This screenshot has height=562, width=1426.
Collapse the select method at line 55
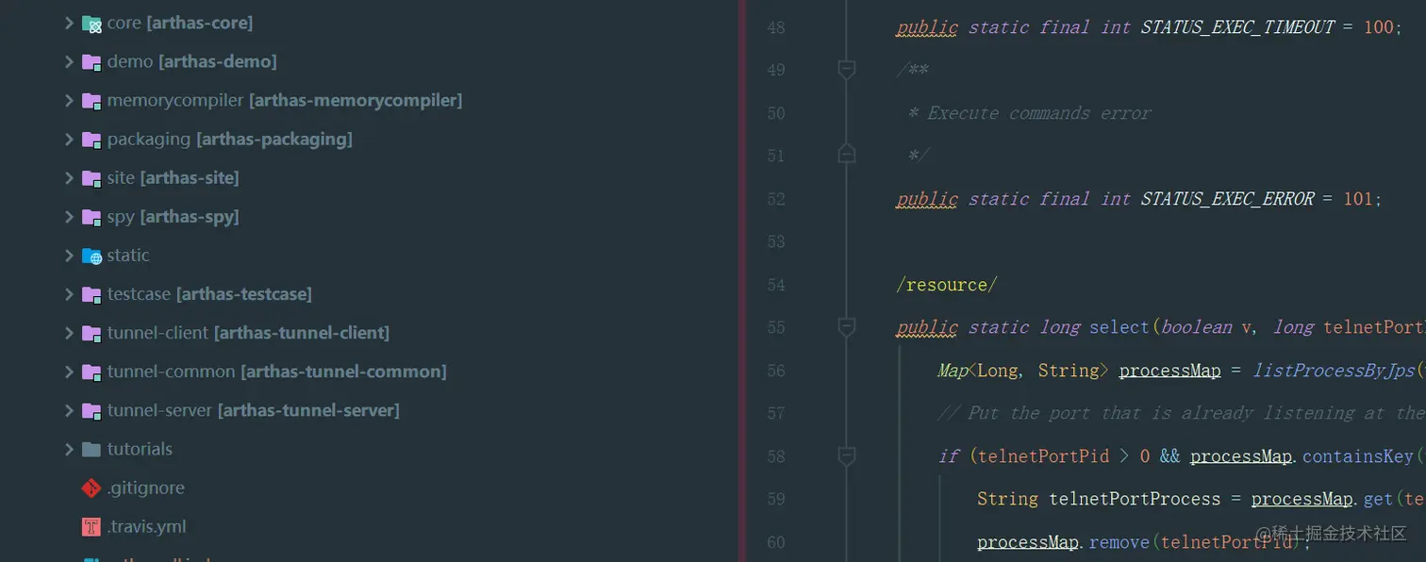(x=847, y=326)
